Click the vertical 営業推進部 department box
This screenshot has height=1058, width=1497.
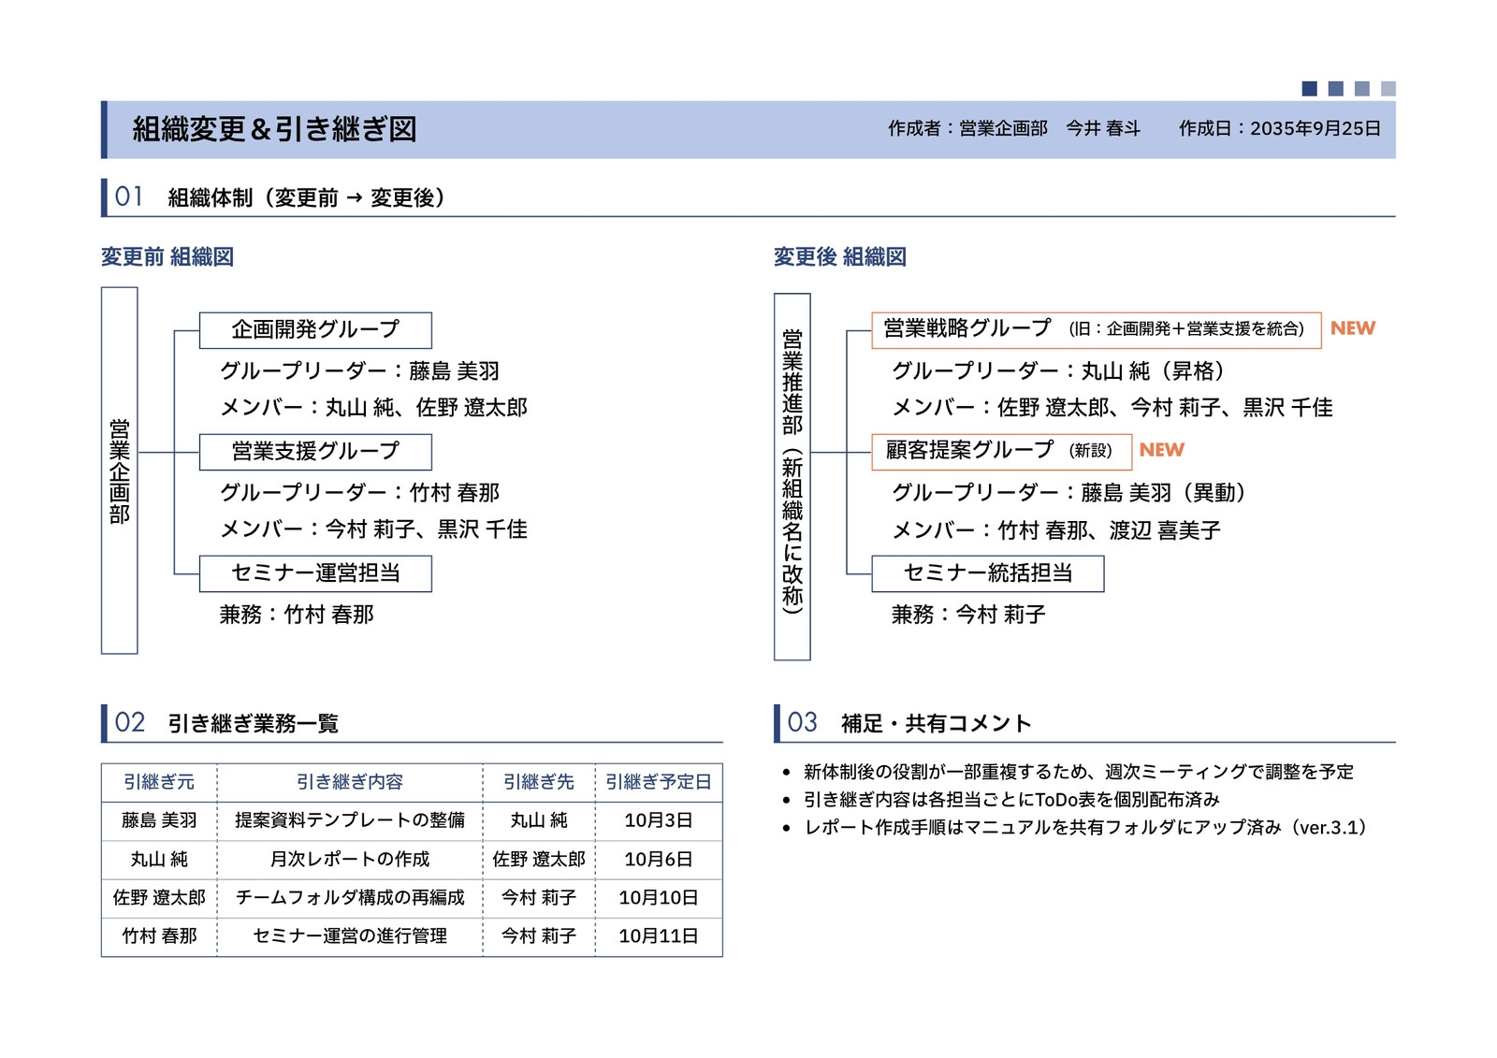pos(792,476)
